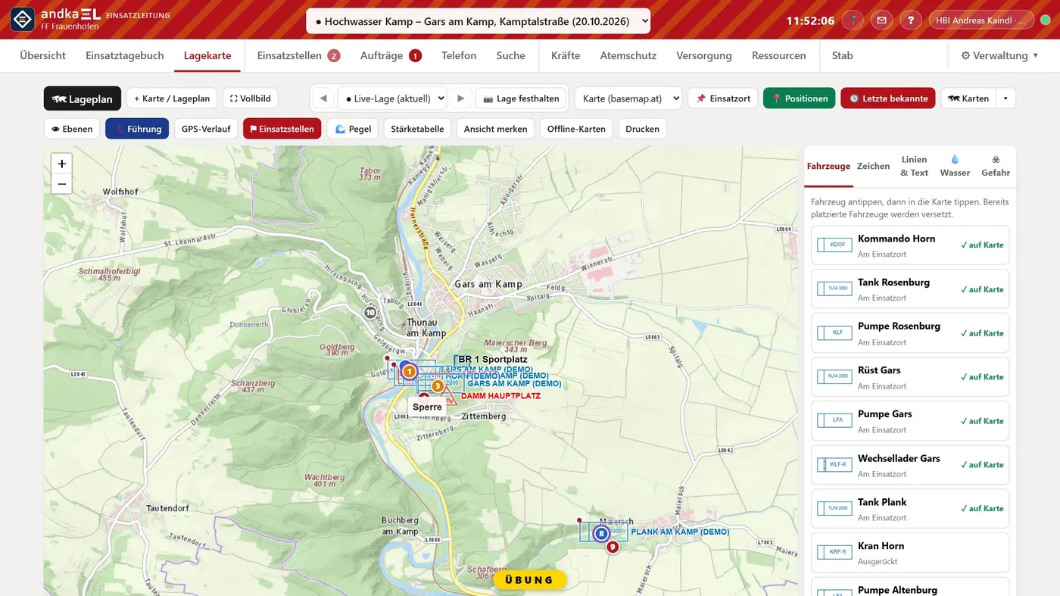Expand the Verwaltung menu
Image resolution: width=1060 pixels, height=596 pixels.
pyautogui.click(x=1000, y=55)
